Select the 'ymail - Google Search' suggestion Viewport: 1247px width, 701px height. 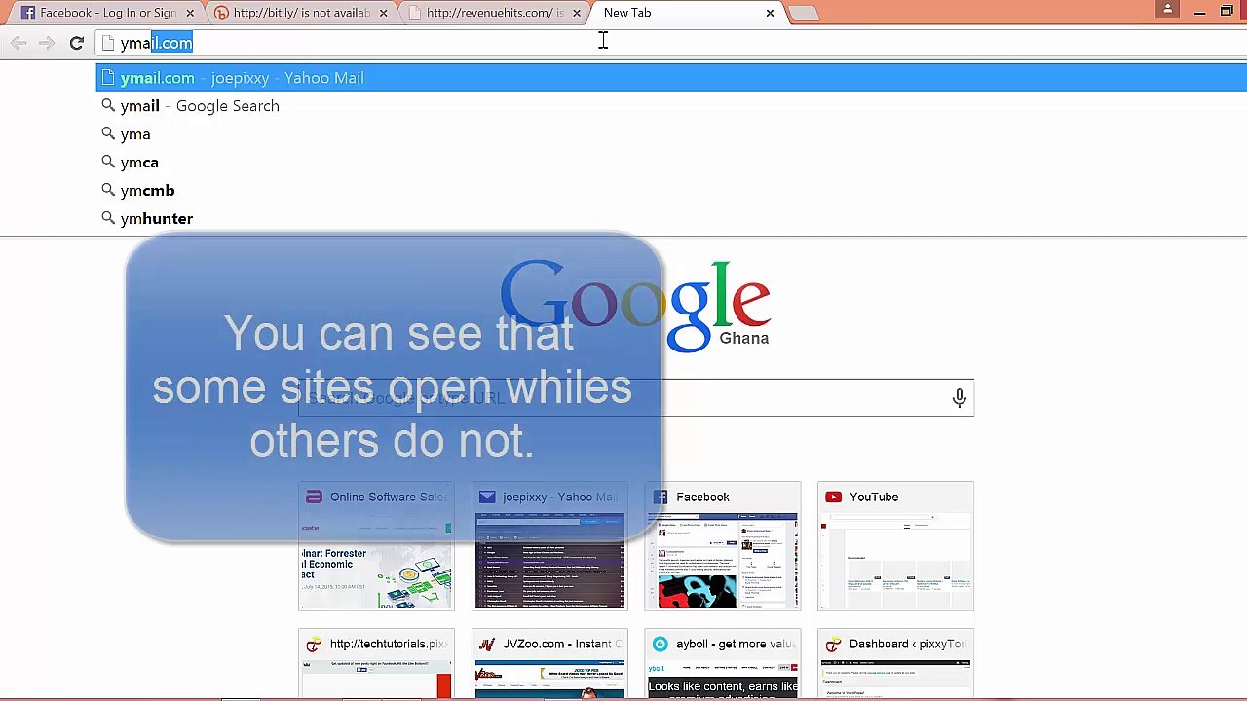point(671,106)
